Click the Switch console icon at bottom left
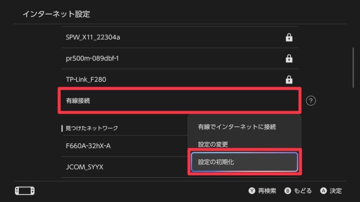Viewport: 360px width, 202px height. pos(25,191)
